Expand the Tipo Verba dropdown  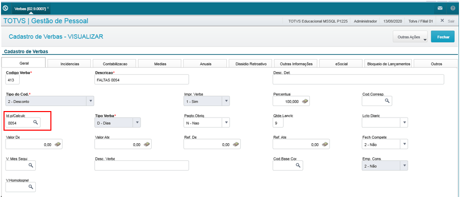point(137,123)
